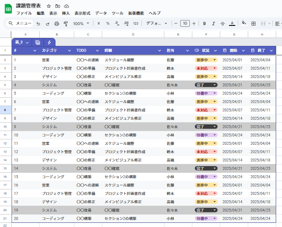Open the 未対応 status chip in row 3
Image resolution: width=282 pixels, height=227 pixels.
(x=206, y=68)
